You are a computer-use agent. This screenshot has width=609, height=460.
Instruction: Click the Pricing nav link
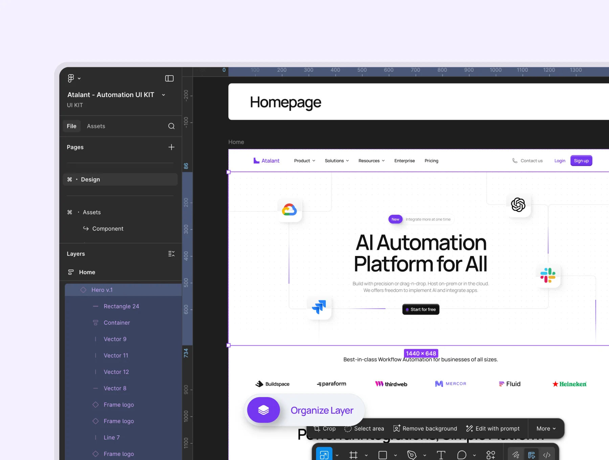(431, 161)
